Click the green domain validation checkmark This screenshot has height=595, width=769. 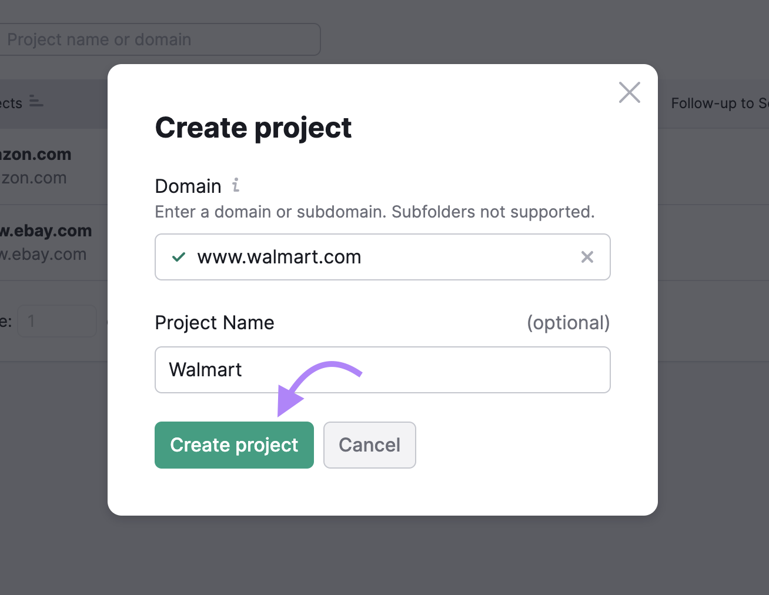click(x=178, y=257)
